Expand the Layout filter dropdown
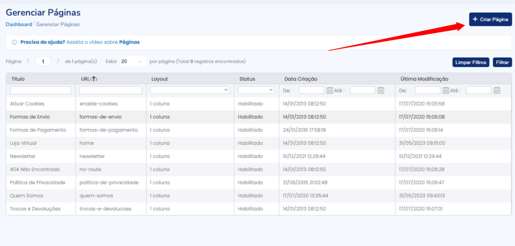Screen dimensions: 515x246 (x=190, y=90)
